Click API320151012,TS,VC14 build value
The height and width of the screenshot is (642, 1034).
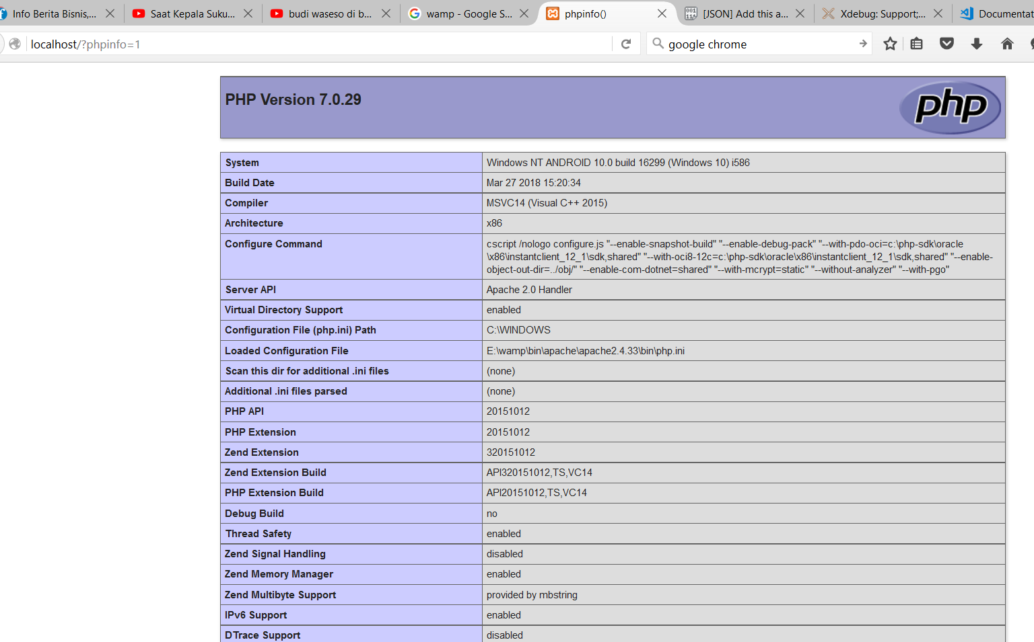pyautogui.click(x=539, y=473)
